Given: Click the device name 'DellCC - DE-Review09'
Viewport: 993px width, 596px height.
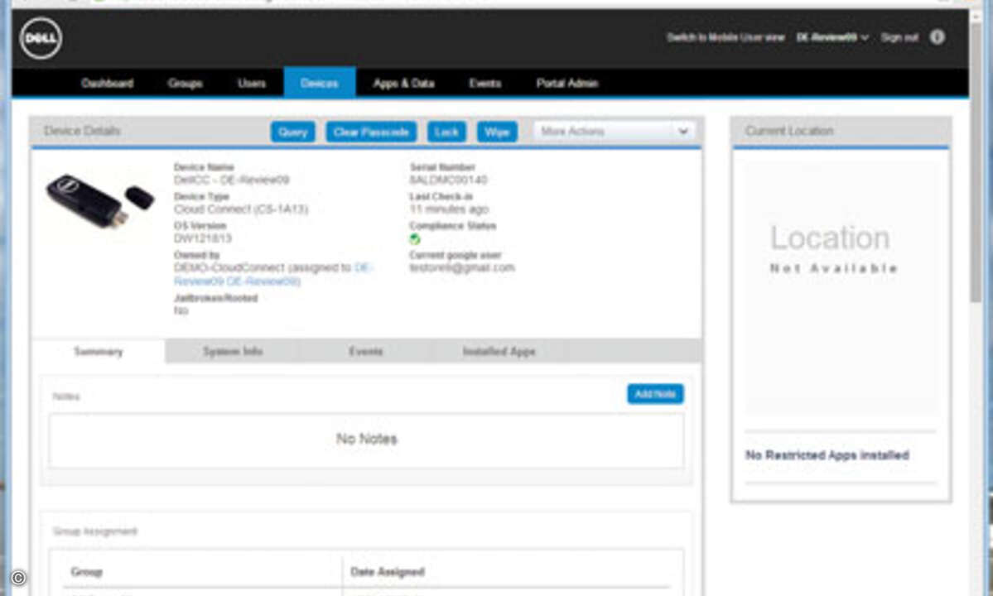Looking at the screenshot, I should click(x=232, y=180).
